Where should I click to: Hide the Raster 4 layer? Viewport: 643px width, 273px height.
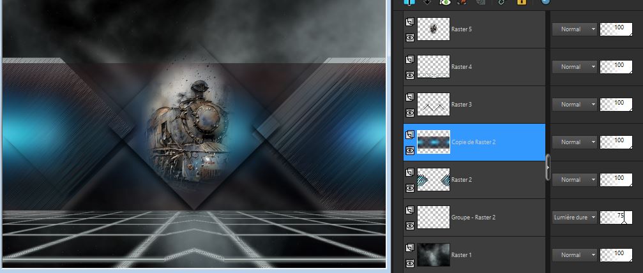click(x=410, y=75)
